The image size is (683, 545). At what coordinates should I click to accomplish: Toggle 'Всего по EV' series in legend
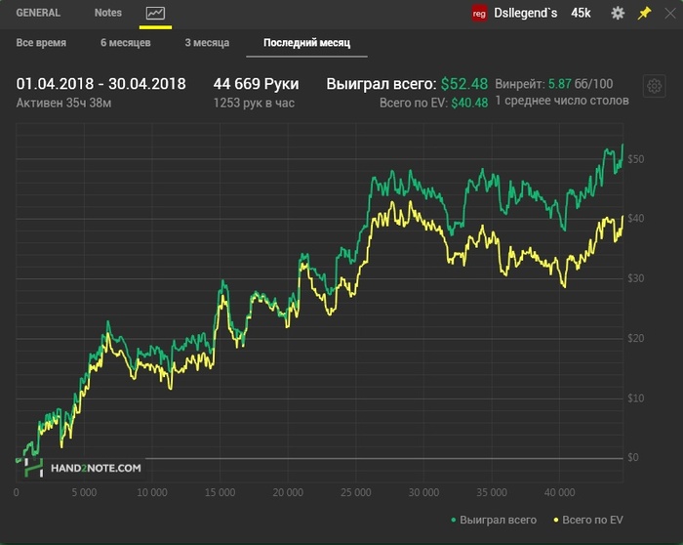point(592,520)
